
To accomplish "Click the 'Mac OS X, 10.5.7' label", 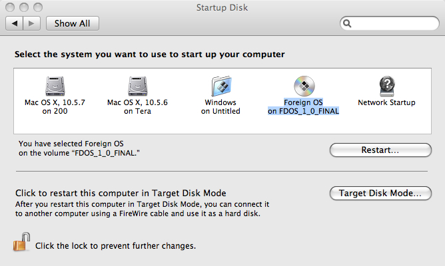I will [x=55, y=102].
